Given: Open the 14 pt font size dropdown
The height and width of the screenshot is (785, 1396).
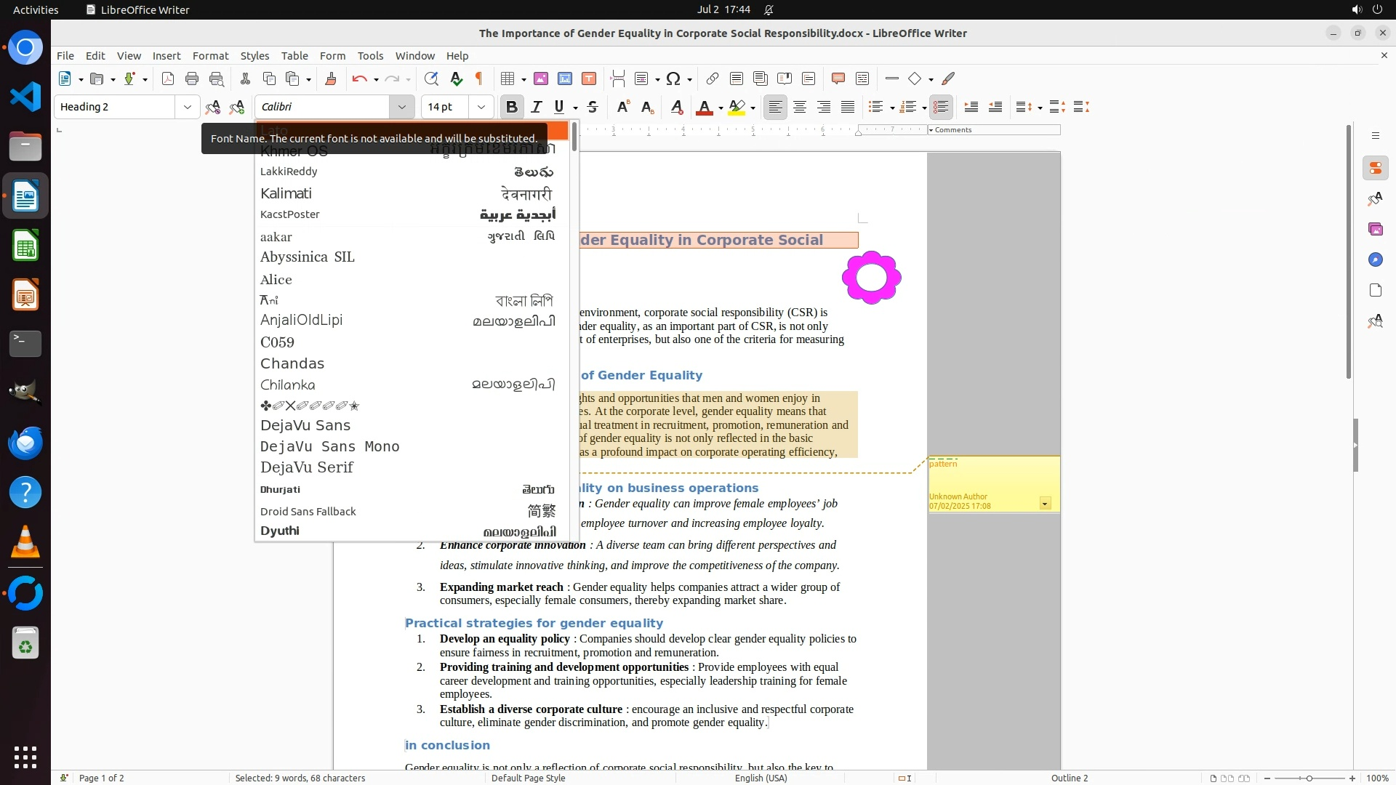Looking at the screenshot, I should (x=481, y=107).
